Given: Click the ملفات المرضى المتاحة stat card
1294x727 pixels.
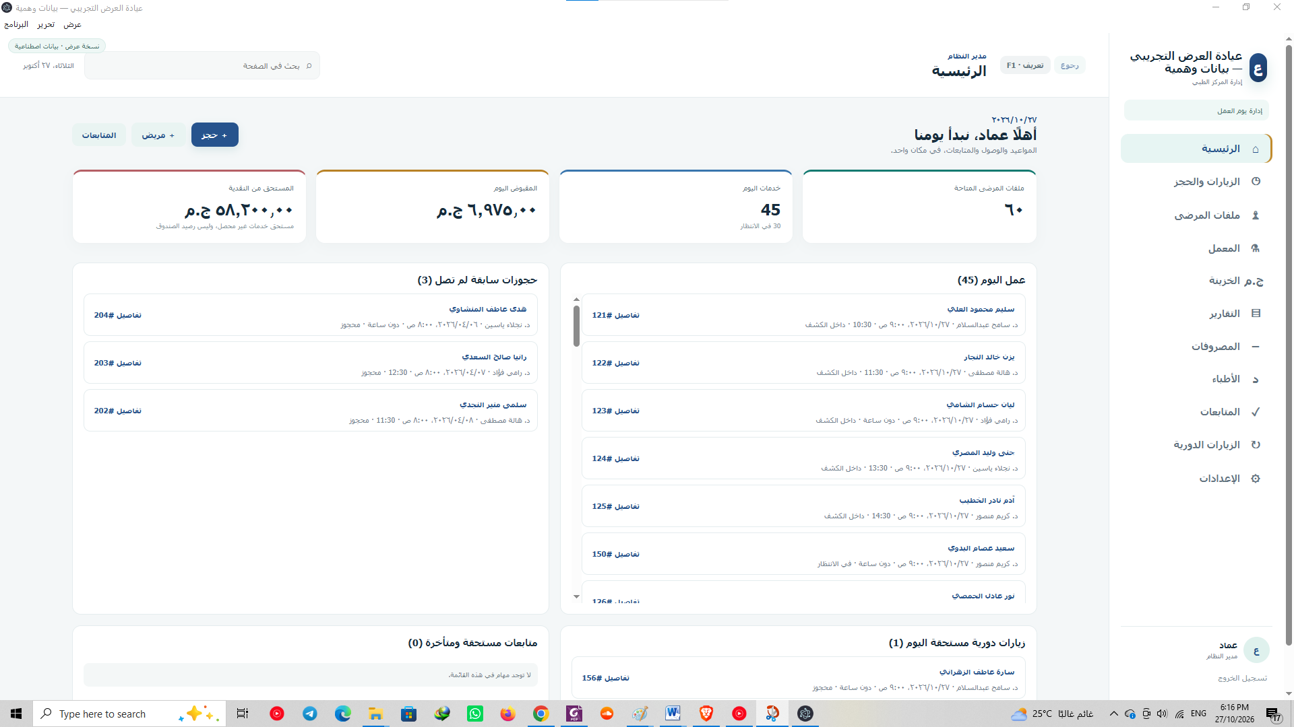Looking at the screenshot, I should click(919, 207).
